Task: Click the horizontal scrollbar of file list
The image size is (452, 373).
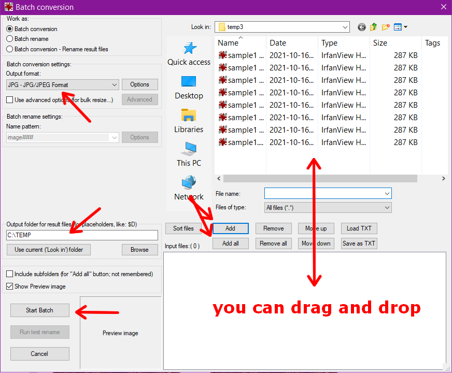Action: pyautogui.click(x=320, y=179)
